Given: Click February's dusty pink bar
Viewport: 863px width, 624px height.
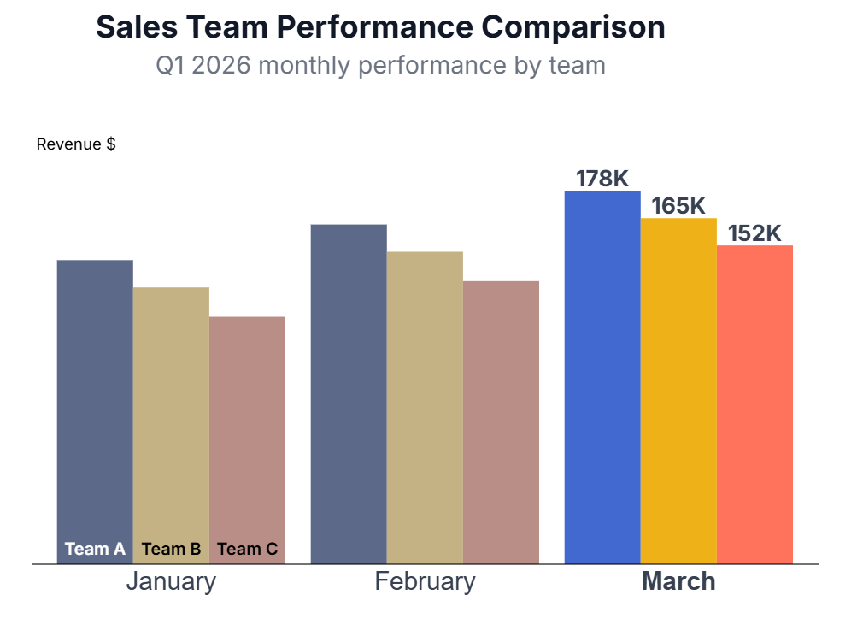Looking at the screenshot, I should pos(501,421).
